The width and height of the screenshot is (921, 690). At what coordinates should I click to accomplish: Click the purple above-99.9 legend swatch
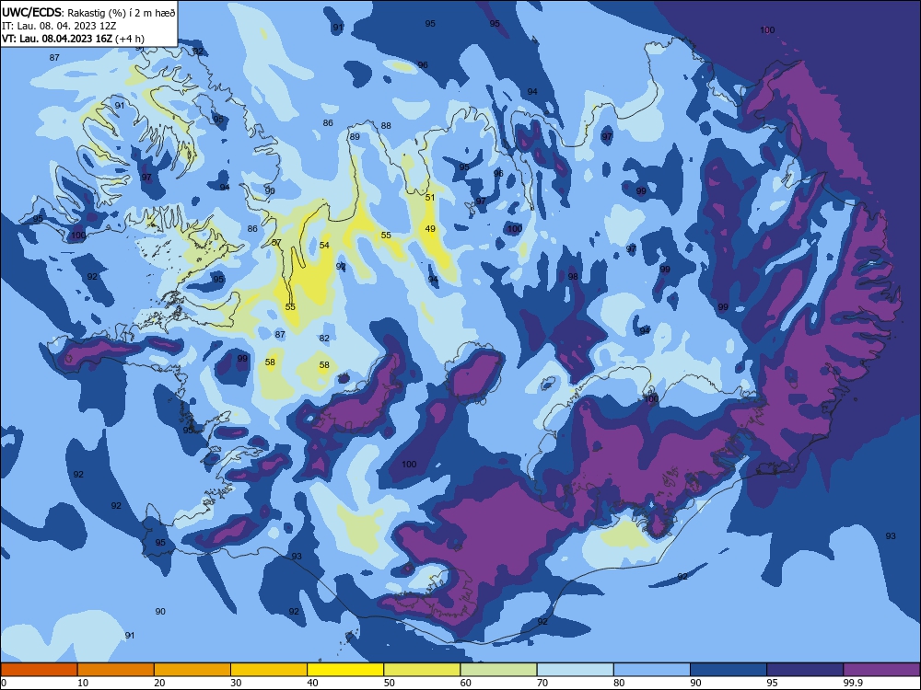(881, 670)
